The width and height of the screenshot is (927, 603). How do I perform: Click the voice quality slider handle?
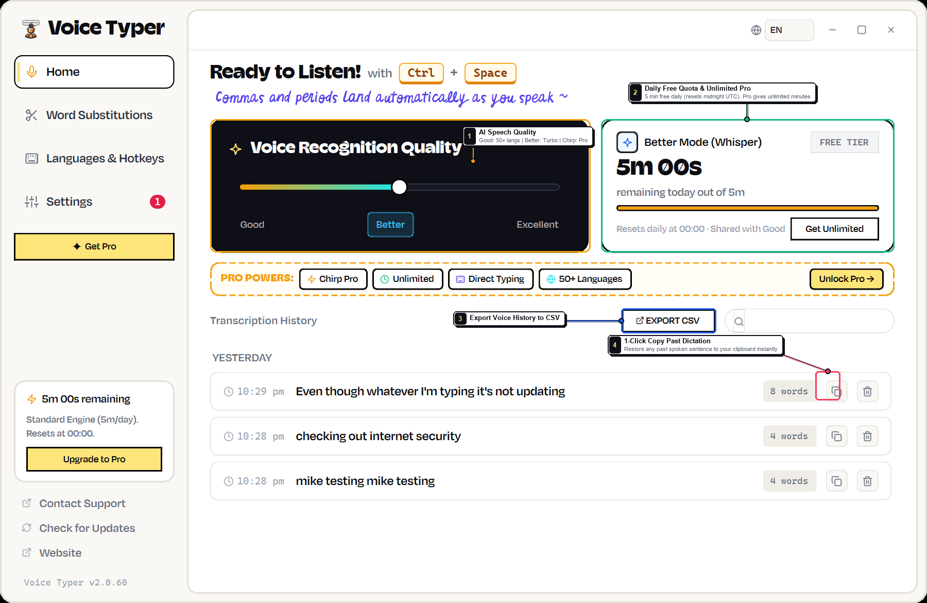pyautogui.click(x=399, y=187)
